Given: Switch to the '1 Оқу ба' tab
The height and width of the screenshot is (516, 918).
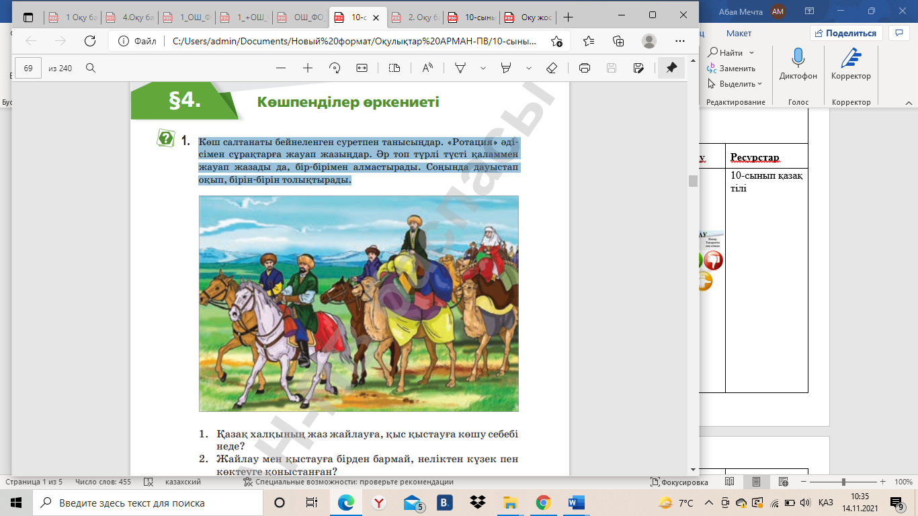Looking at the screenshot, I should tap(73, 17).
